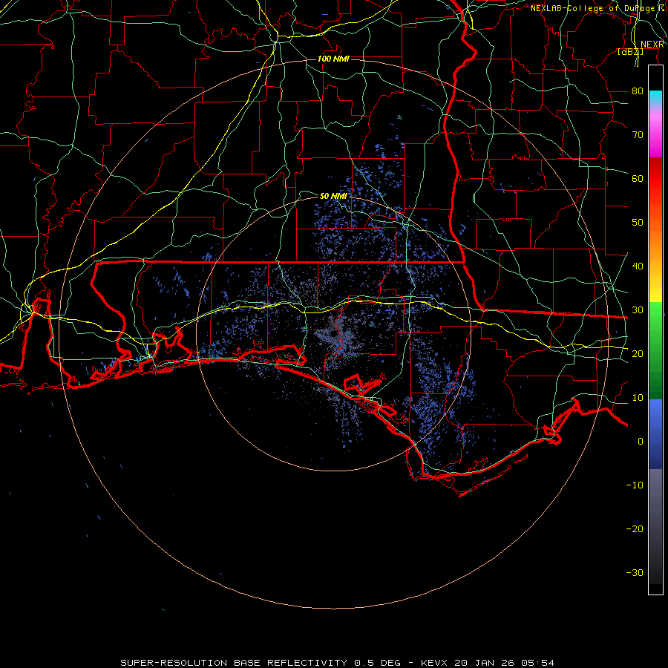Click the "-10" value on the dBZ scale
668x668 pixels.
coord(635,485)
